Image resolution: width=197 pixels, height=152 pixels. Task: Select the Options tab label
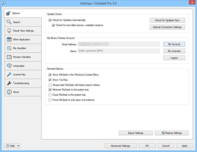click(16, 13)
